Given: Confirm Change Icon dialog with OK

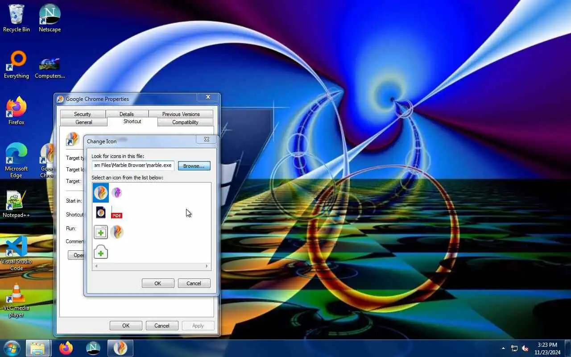Looking at the screenshot, I should pyautogui.click(x=158, y=283).
